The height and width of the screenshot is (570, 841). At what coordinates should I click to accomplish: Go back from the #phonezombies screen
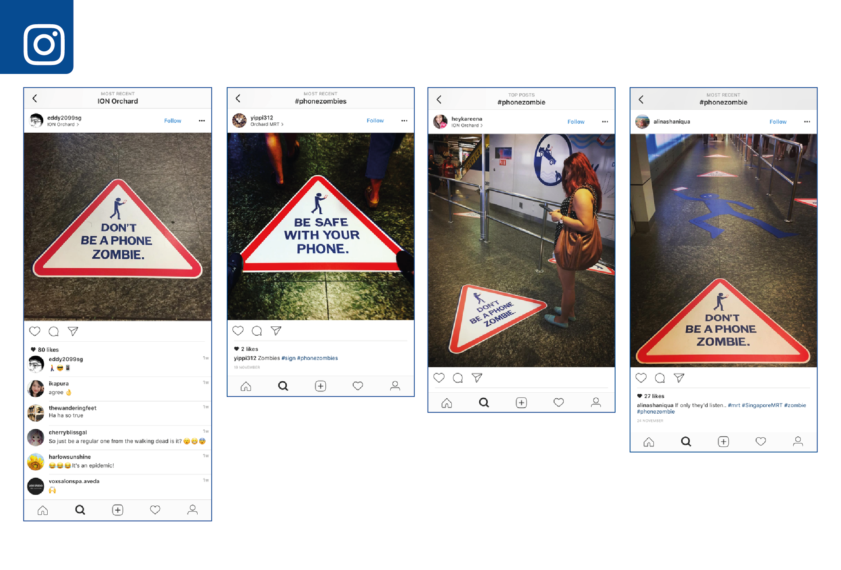238,98
